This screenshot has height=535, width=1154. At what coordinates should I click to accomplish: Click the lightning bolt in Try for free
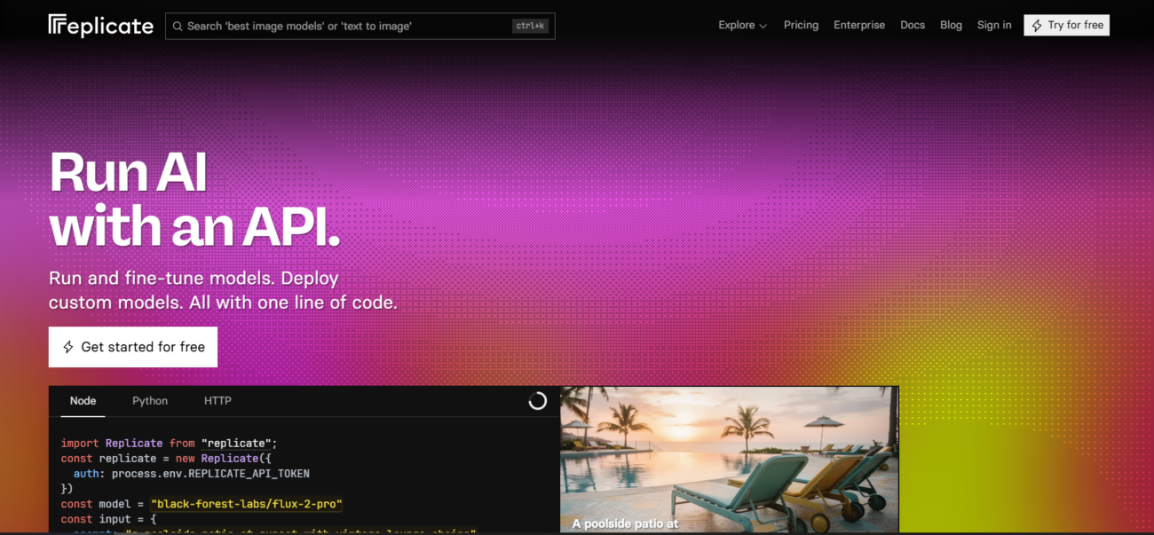coord(1037,26)
